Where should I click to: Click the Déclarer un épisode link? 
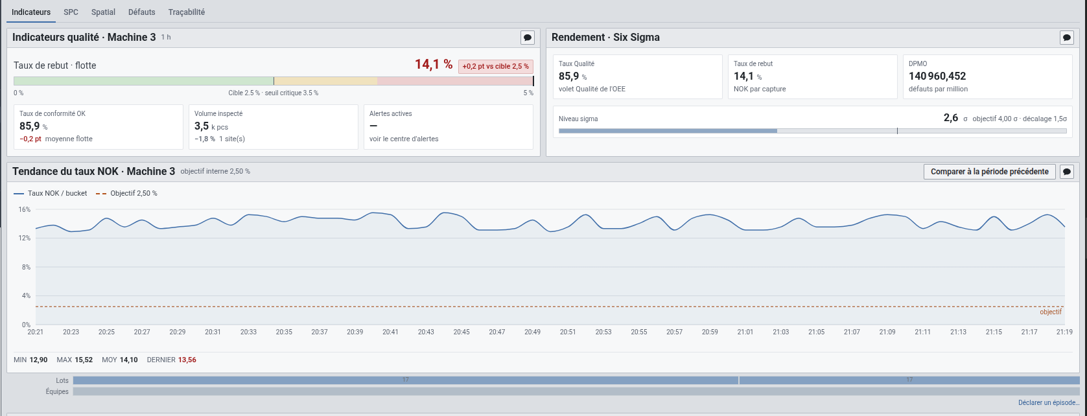1049,403
